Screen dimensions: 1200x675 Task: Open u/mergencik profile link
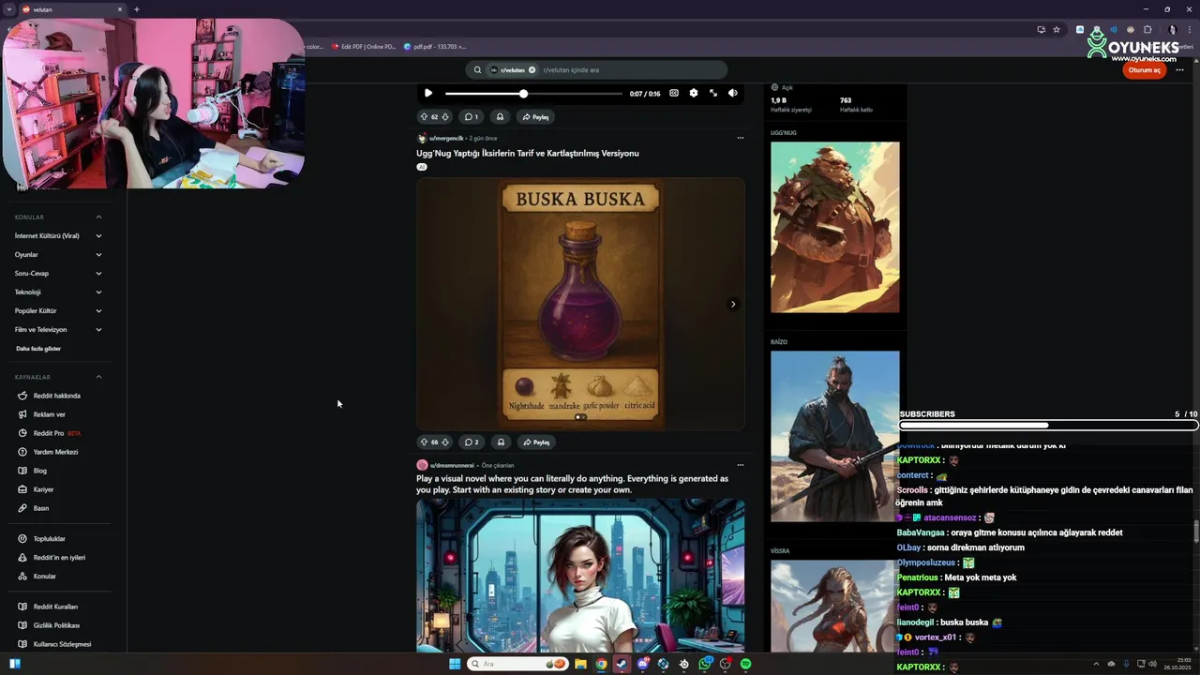(x=446, y=138)
